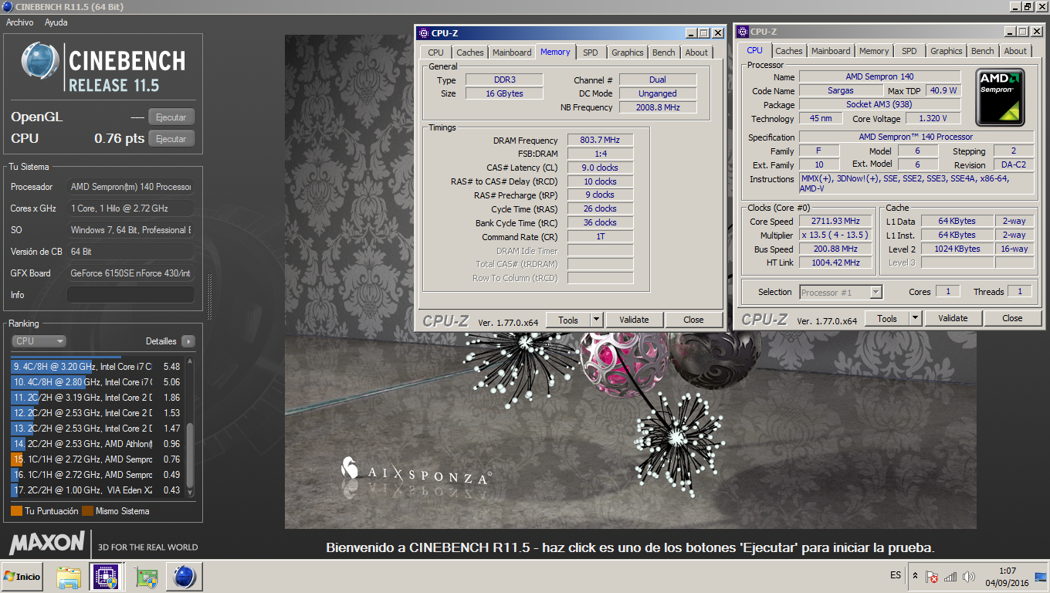This screenshot has width=1050, height=593.
Task: Click the ES language indicator
Action: click(x=896, y=576)
